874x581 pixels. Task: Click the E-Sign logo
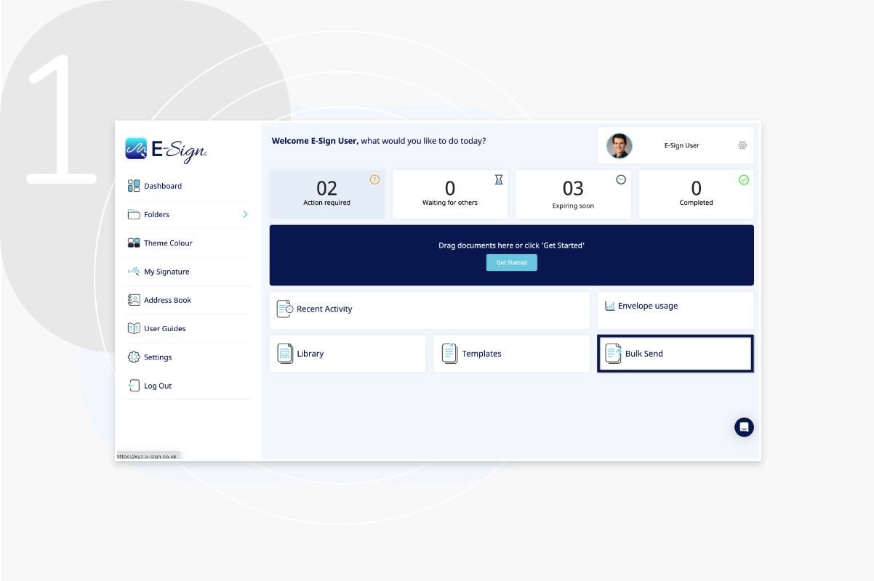pos(167,149)
